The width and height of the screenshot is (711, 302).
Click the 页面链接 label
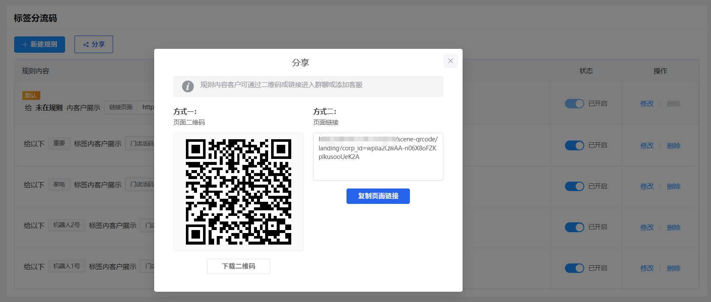326,123
